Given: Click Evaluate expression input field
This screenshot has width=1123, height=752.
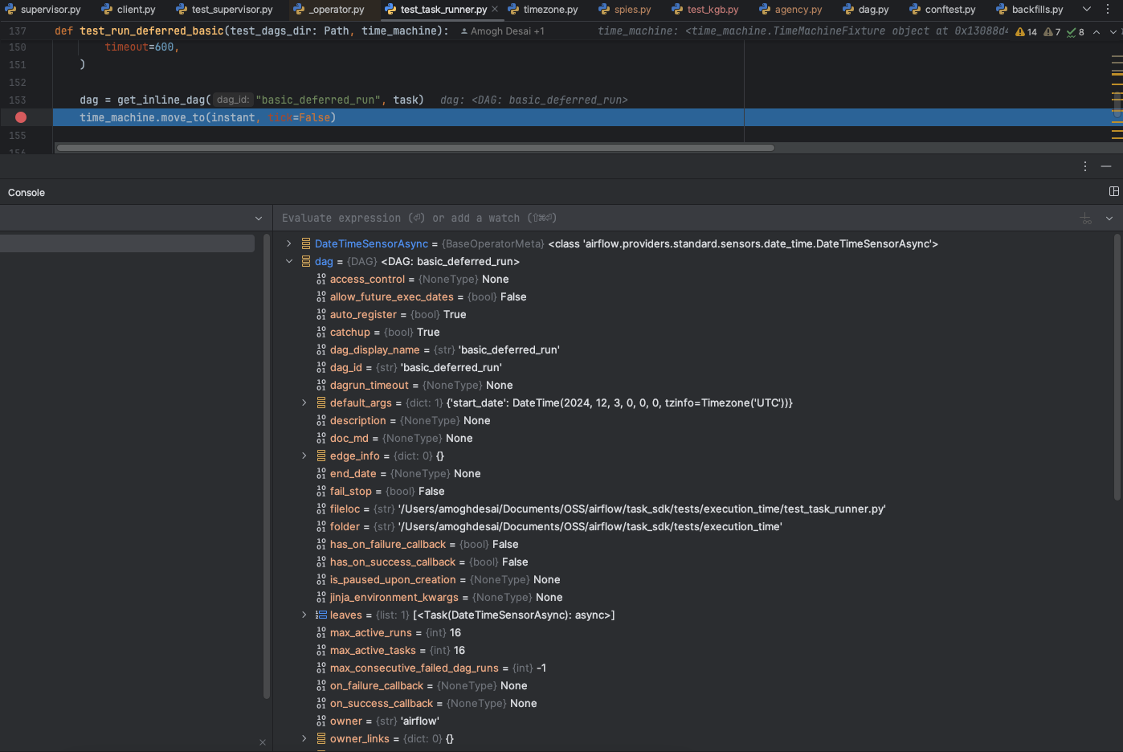Looking at the screenshot, I should tap(675, 218).
